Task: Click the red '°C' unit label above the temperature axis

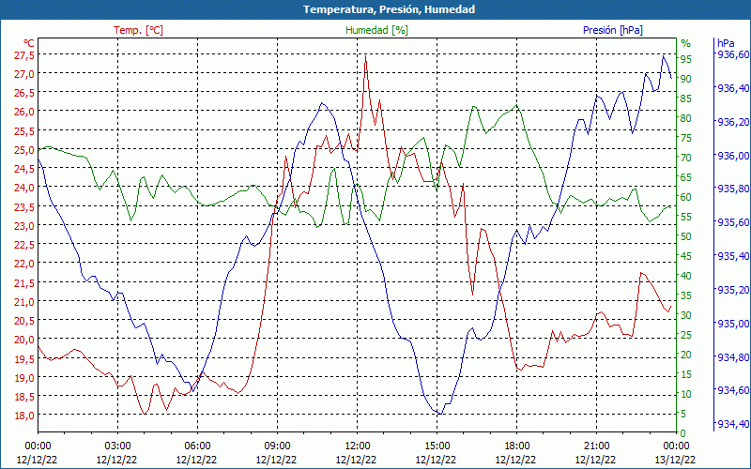Action: coord(29,43)
